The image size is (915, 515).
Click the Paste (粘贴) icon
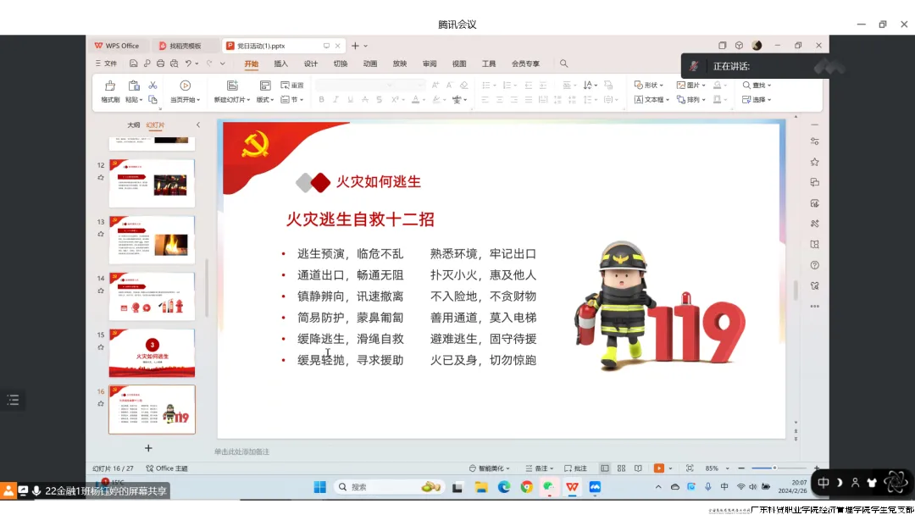[133, 85]
